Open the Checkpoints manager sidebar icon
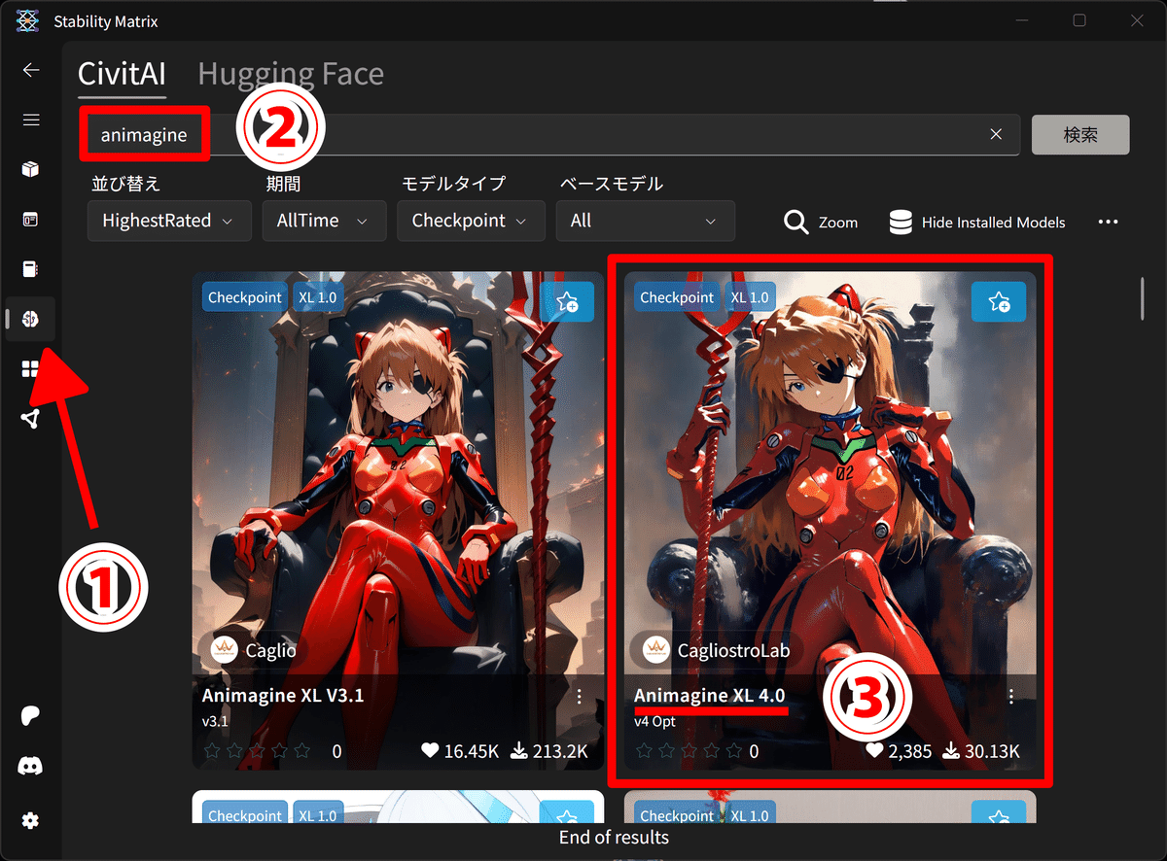Viewport: 1167px width, 861px height. (31, 268)
